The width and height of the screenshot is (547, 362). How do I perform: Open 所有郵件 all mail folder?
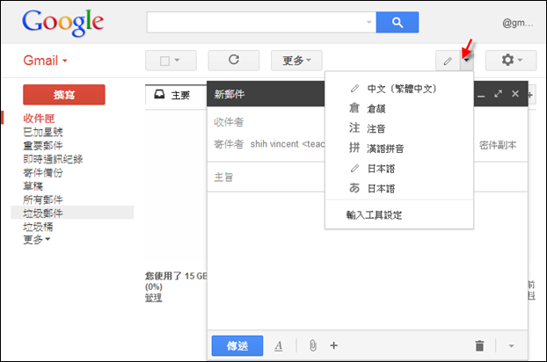pos(43,199)
